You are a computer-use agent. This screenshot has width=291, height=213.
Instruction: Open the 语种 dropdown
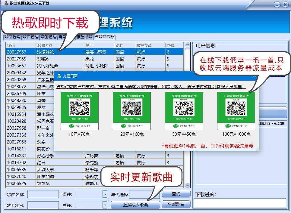[x=105, y=194]
